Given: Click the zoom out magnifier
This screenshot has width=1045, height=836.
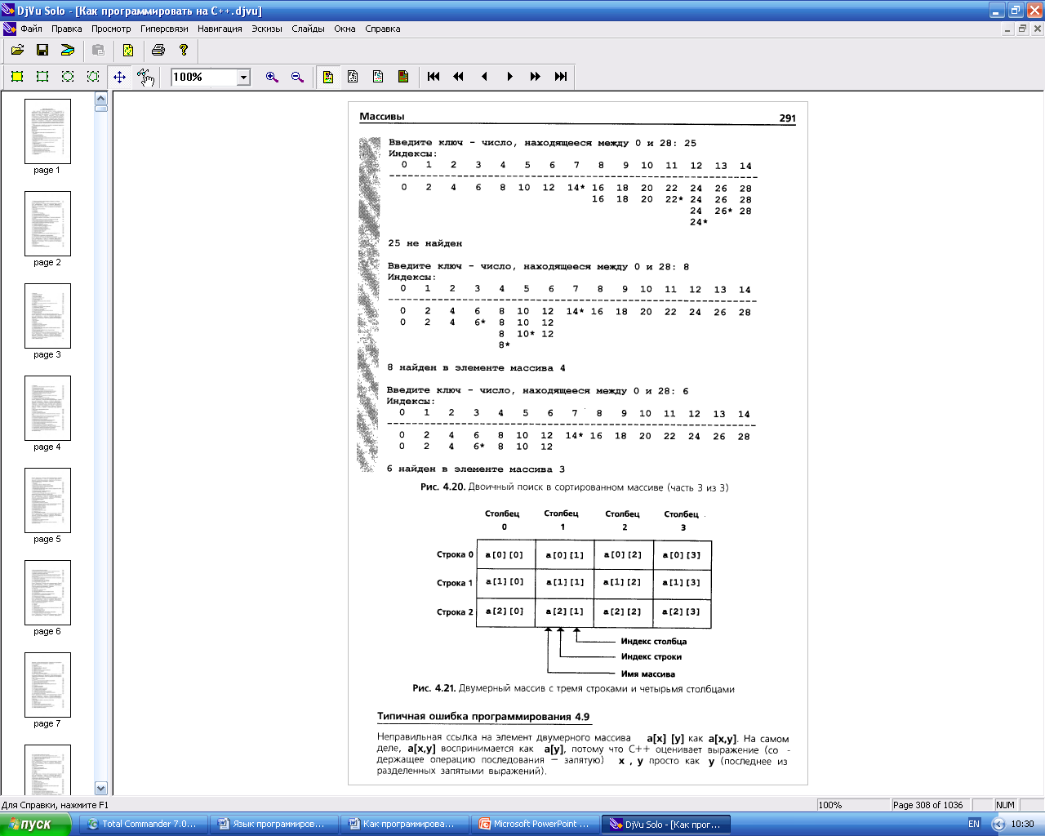Looking at the screenshot, I should point(297,77).
